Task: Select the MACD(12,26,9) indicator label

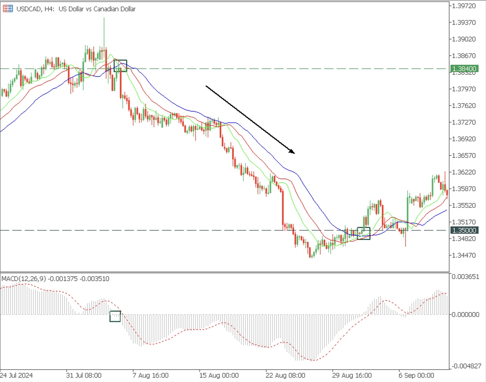Action: [x=55, y=279]
